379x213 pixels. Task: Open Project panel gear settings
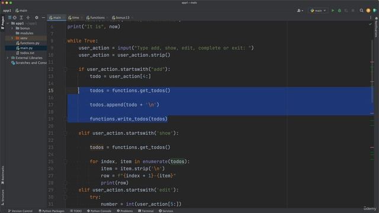click(37, 18)
